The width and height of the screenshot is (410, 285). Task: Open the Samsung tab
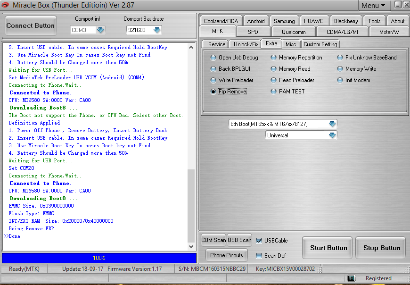(x=284, y=21)
